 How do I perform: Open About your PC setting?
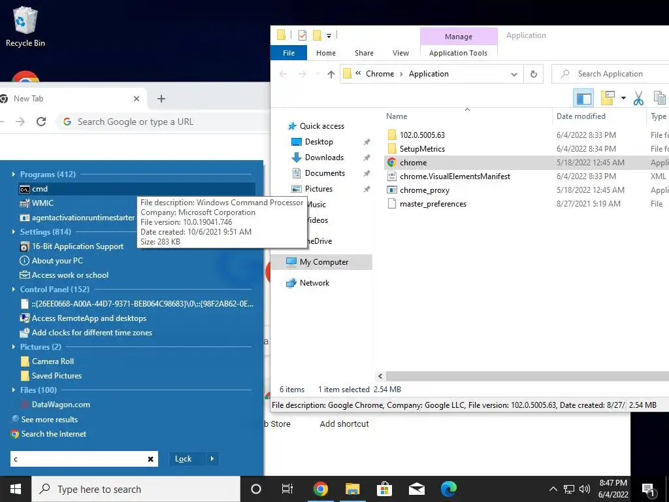[52, 261]
